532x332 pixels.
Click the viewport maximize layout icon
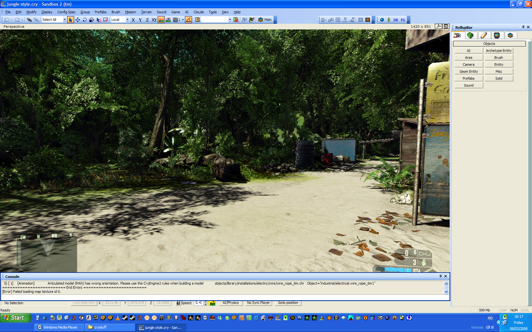point(446,26)
